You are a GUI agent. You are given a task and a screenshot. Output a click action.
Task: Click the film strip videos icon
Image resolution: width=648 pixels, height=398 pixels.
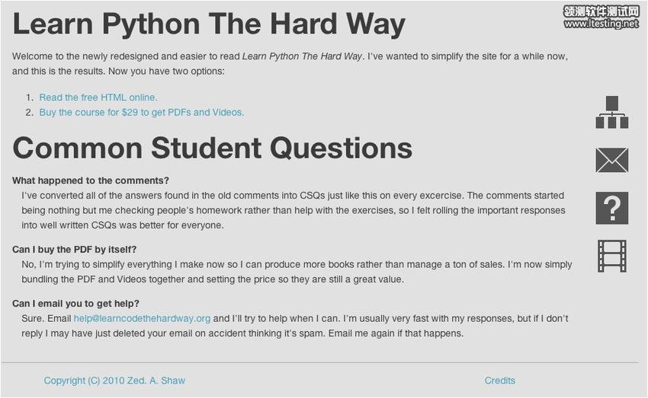pos(611,256)
